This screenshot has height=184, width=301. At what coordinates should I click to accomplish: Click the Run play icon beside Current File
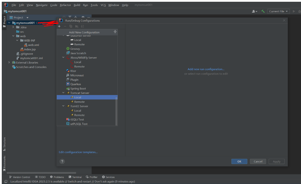[x=294, y=11]
